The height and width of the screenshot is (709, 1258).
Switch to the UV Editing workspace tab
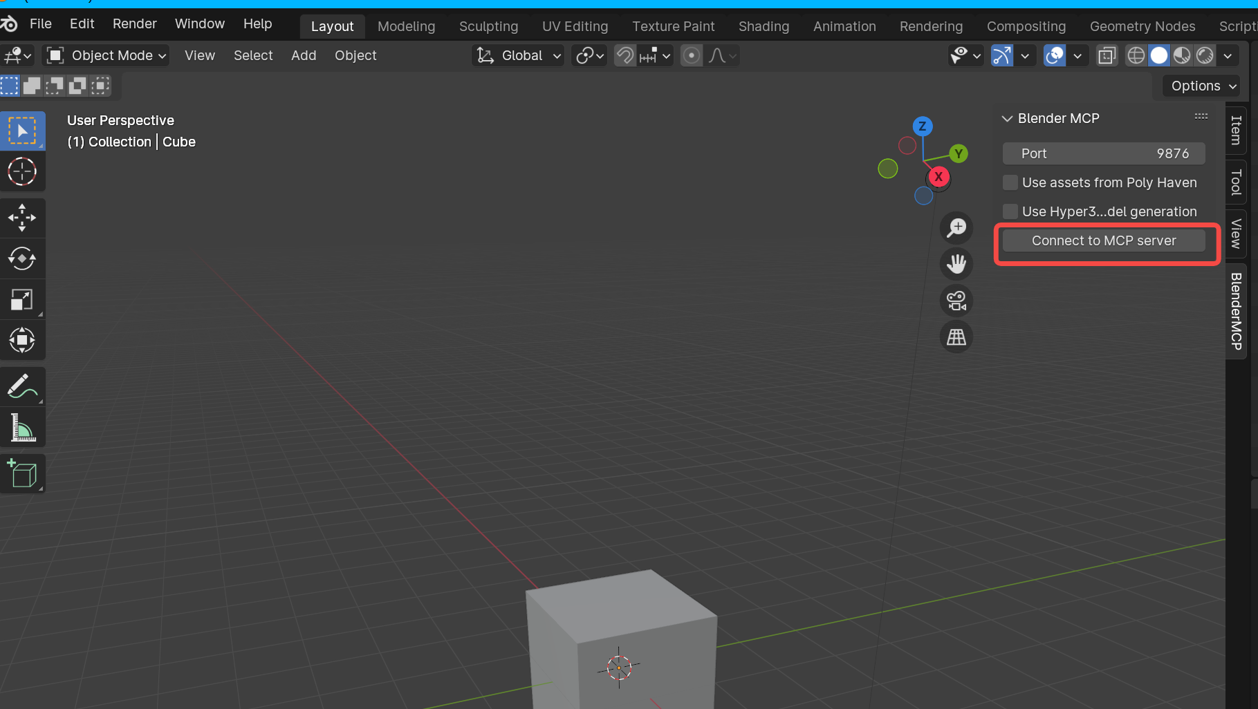(575, 26)
